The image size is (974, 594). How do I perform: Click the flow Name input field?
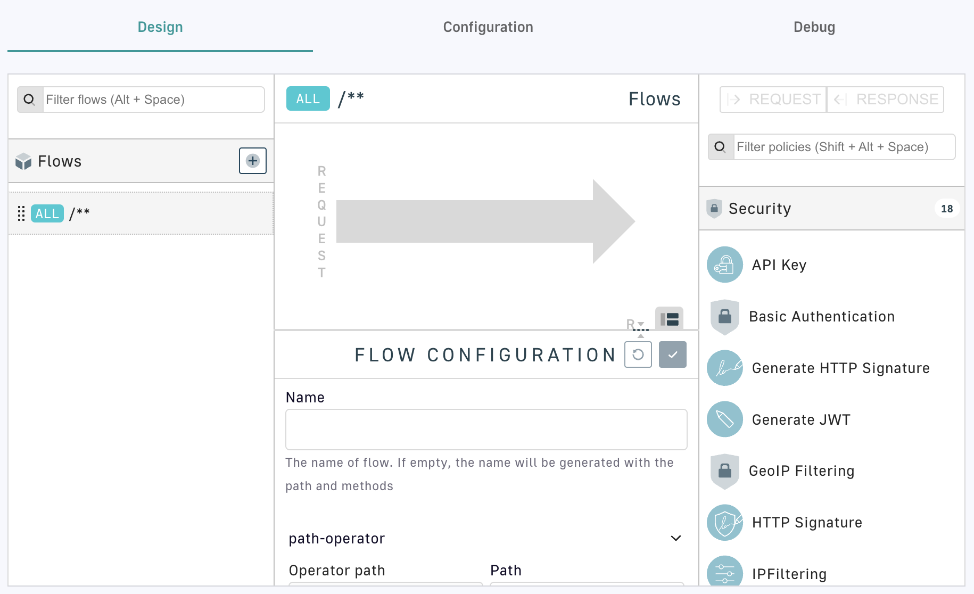click(486, 430)
